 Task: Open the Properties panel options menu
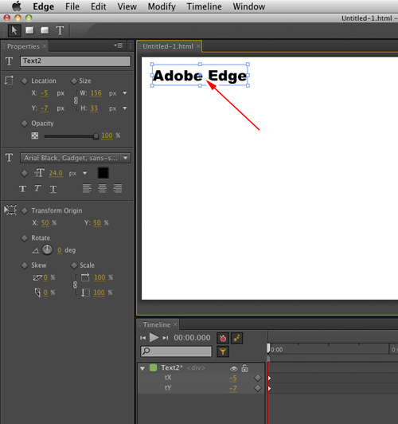click(x=119, y=45)
